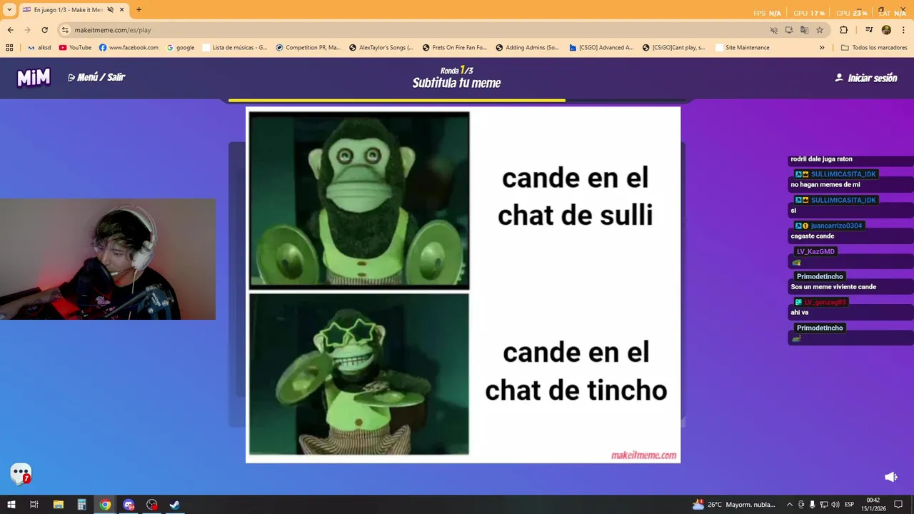Viewport: 914px width, 514px height.
Task: Open the Lista de músicas bookmark
Action: [x=235, y=48]
